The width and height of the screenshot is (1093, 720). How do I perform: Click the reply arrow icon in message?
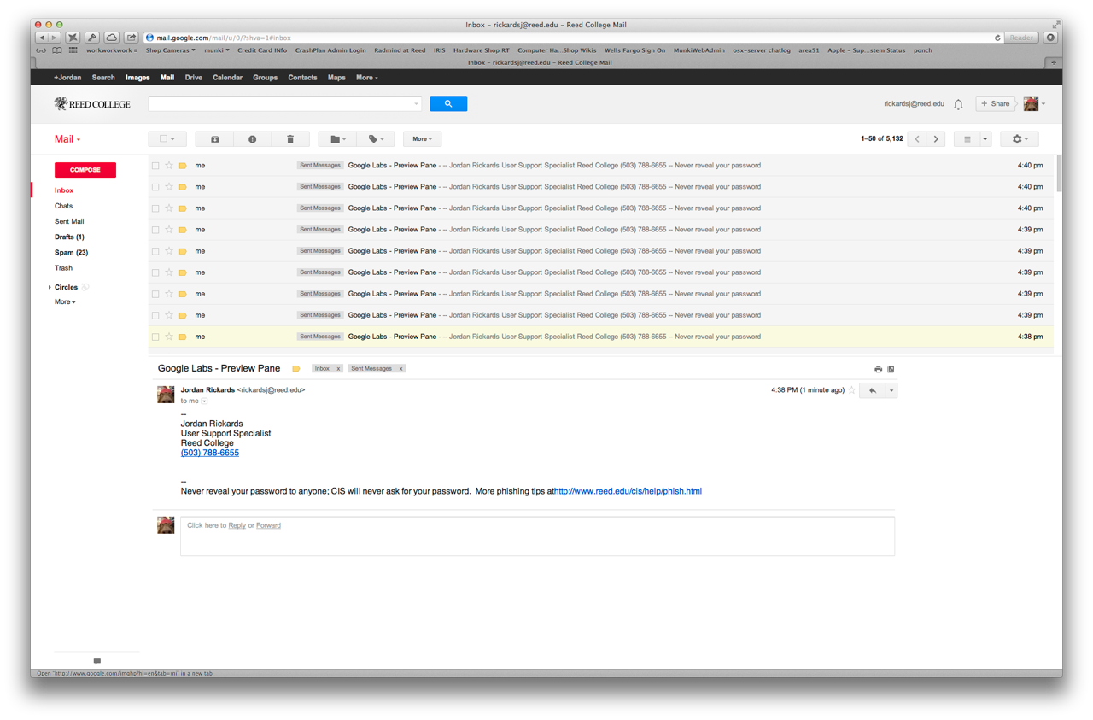click(x=872, y=390)
